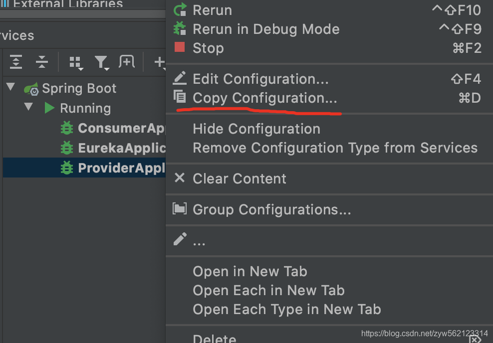Viewport: 493px width, 343px height.
Task: Choose Open Each in New Tab
Action: click(x=329, y=290)
